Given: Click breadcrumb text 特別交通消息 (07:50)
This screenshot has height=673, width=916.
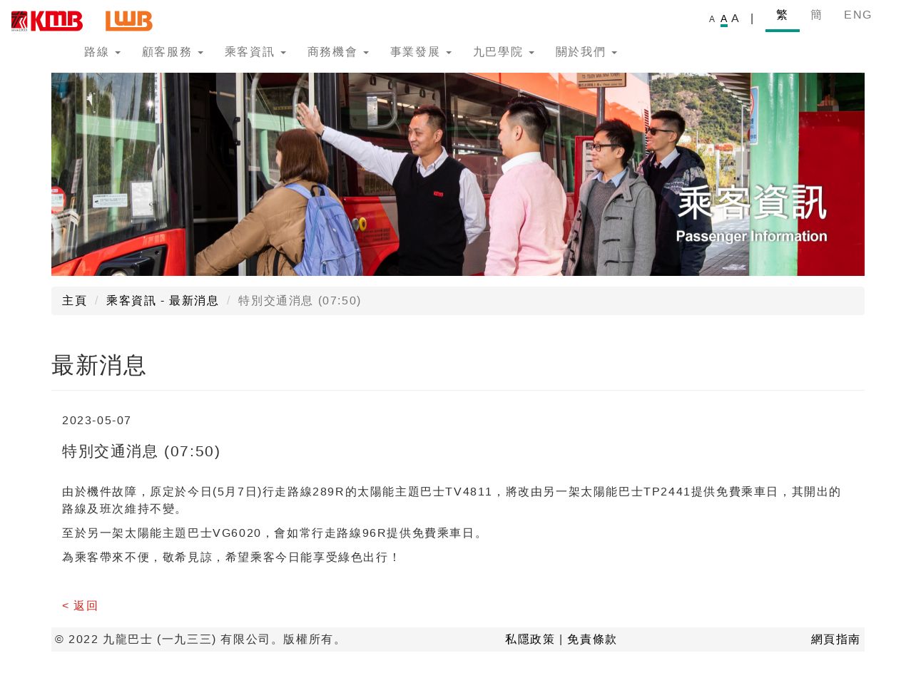Looking at the screenshot, I should click(300, 301).
